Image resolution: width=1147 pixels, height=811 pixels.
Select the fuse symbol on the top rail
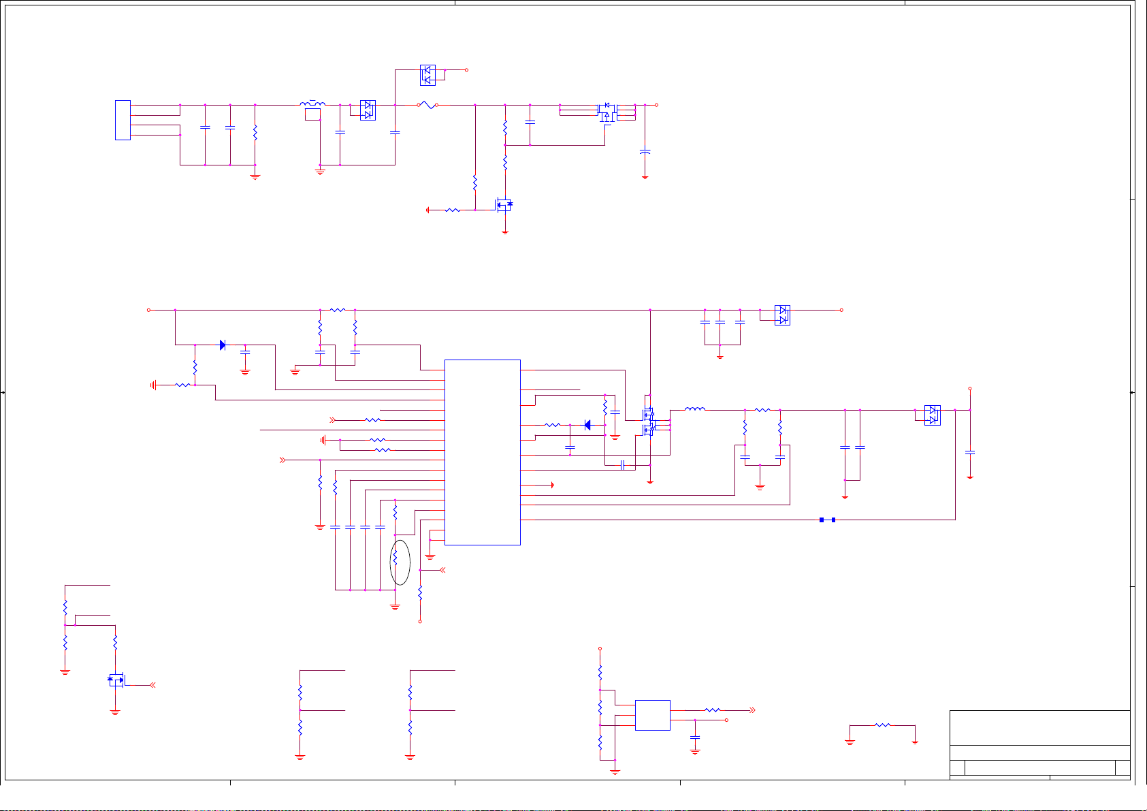(x=427, y=105)
